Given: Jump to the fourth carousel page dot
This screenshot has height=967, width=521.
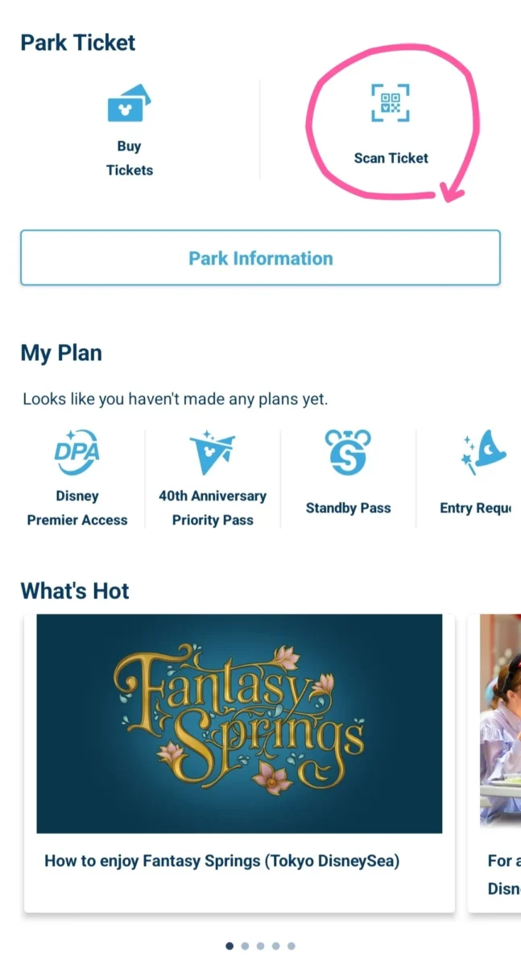Looking at the screenshot, I should 276,945.
